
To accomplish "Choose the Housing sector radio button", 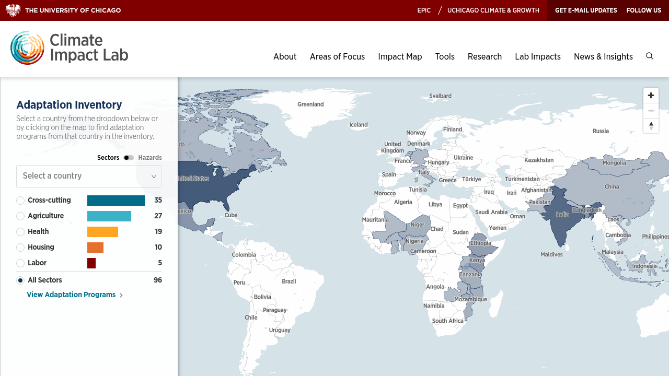I will tap(20, 248).
